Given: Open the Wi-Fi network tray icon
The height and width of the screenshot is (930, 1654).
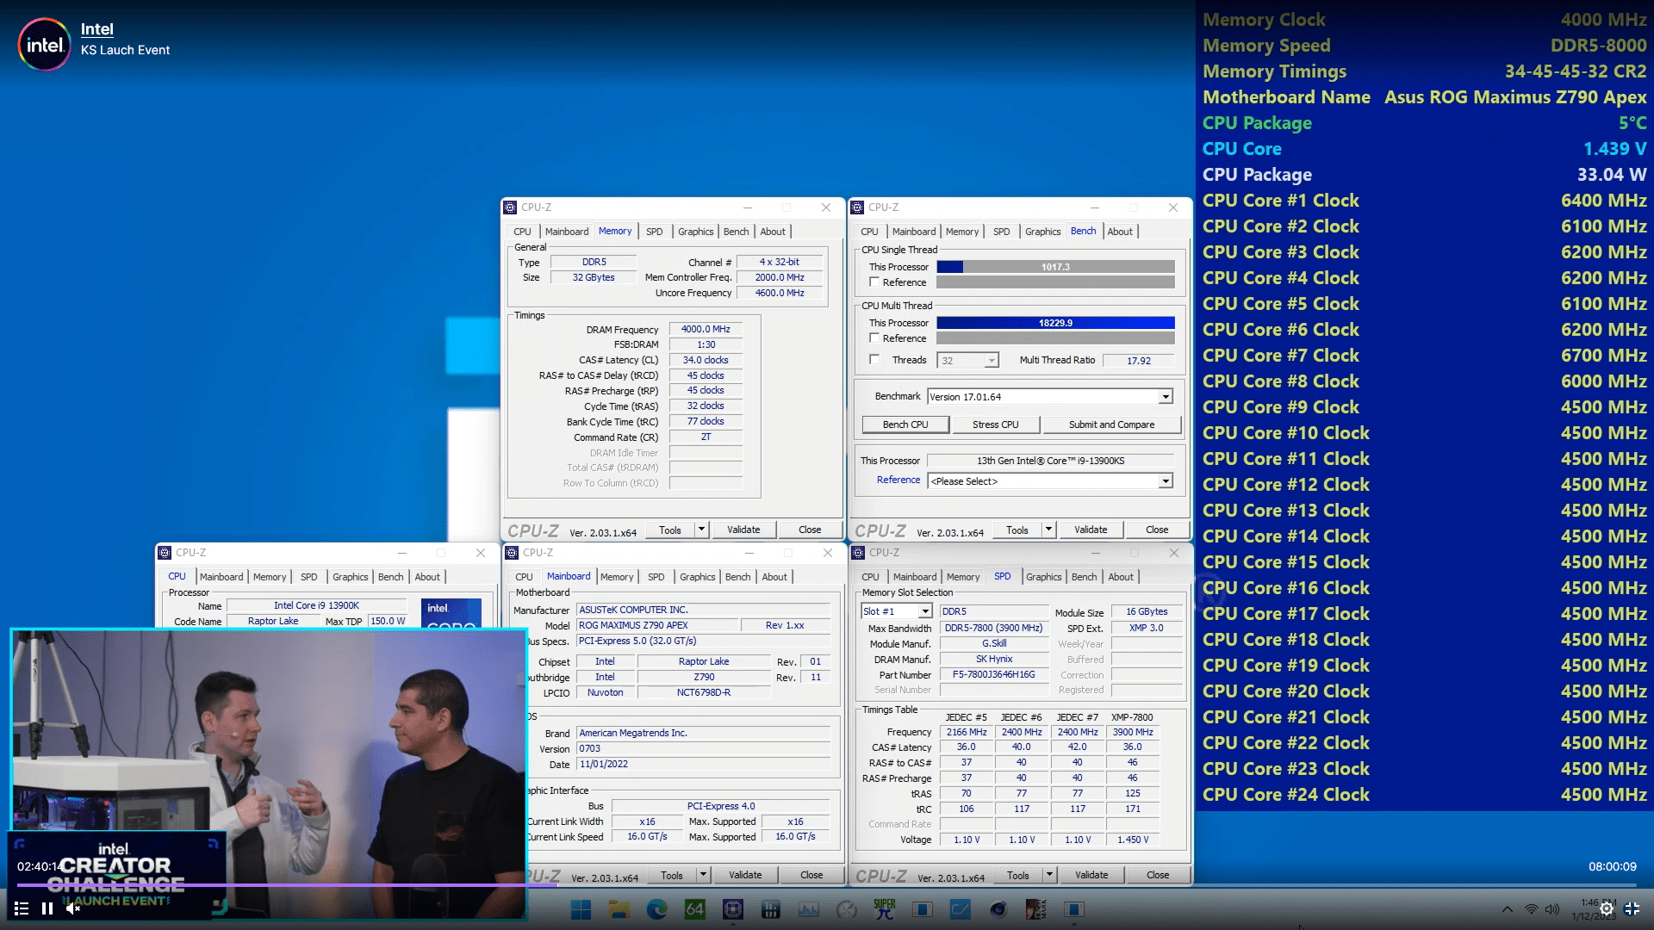Looking at the screenshot, I should coord(1531,909).
